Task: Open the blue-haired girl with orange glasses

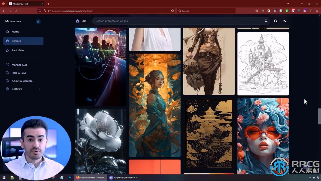Action: [263, 136]
